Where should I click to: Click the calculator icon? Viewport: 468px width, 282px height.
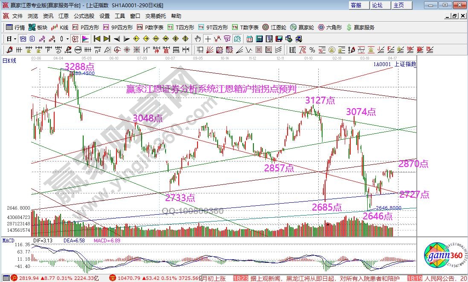(x=259, y=39)
